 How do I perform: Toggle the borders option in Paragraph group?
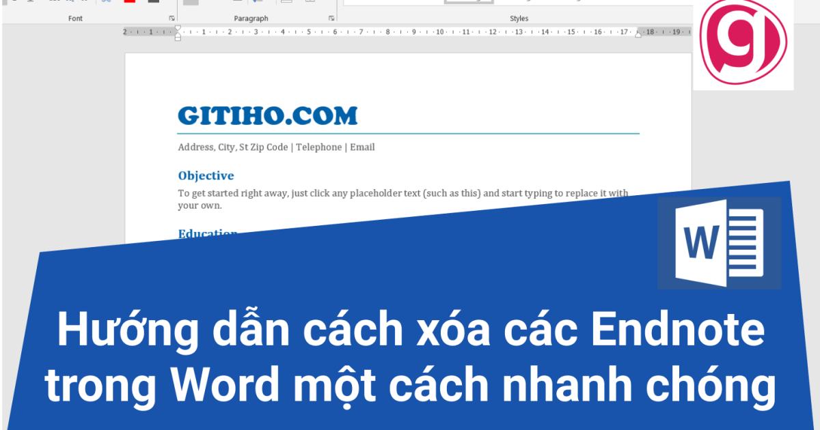point(310,3)
